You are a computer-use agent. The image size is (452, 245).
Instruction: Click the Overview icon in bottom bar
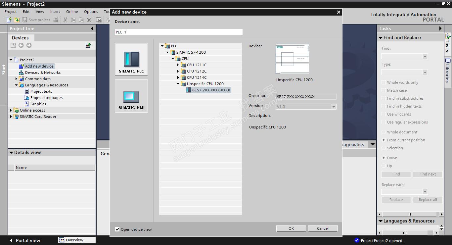pos(62,240)
